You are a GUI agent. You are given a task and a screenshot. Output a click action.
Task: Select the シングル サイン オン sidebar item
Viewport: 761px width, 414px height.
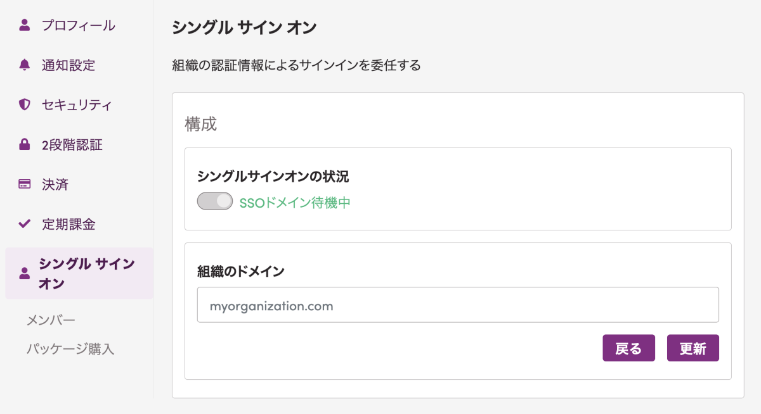point(86,273)
